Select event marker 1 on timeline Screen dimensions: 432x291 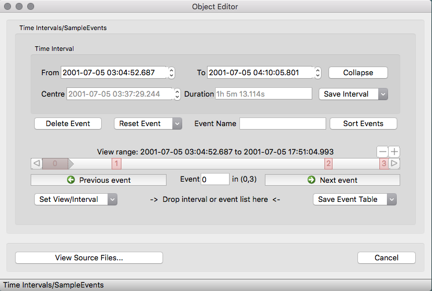116,164
